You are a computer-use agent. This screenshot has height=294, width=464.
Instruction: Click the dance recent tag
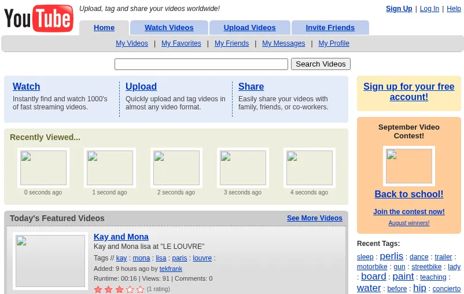pyautogui.click(x=419, y=257)
